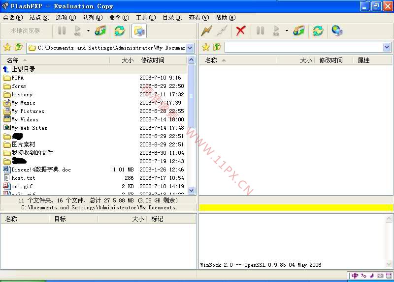
Task: Click the left pane favorites star icon
Action: (7, 48)
